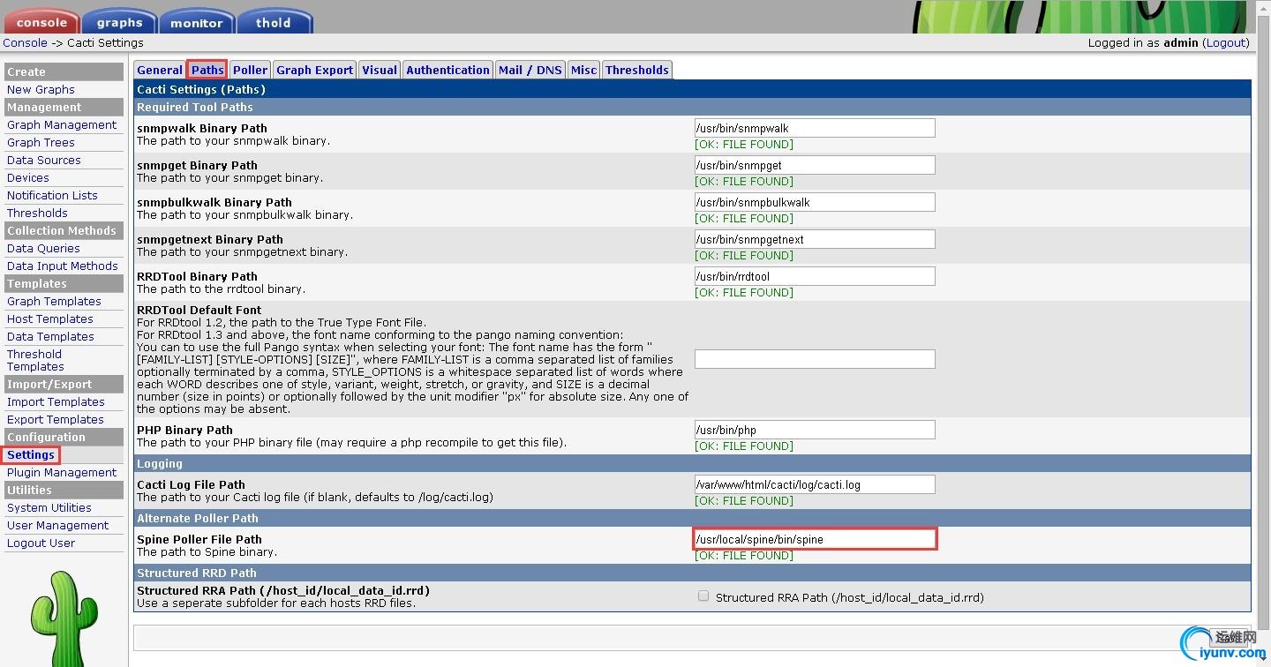Viewport: 1271px width, 667px height.
Task: Open Data Input Methods in sidebar
Action: tap(63, 266)
